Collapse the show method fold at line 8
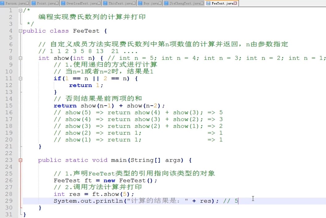Image resolution: width=326 pixels, height=218 pixels. 20,58
